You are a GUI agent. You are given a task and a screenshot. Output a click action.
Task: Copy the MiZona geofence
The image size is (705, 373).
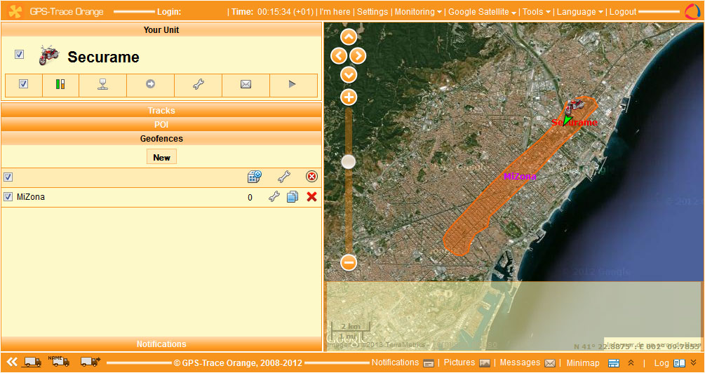(x=293, y=197)
